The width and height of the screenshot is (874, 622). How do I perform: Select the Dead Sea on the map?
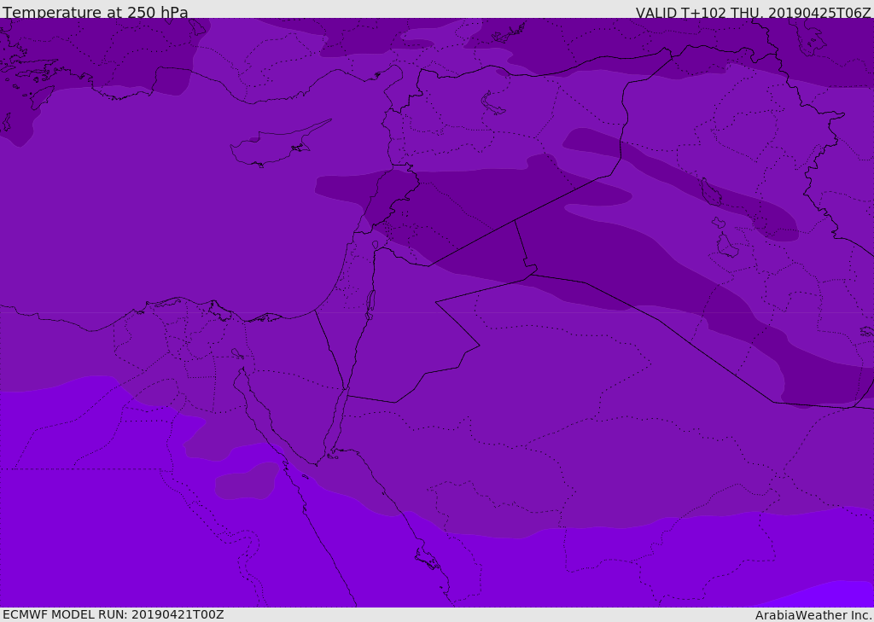370,302
